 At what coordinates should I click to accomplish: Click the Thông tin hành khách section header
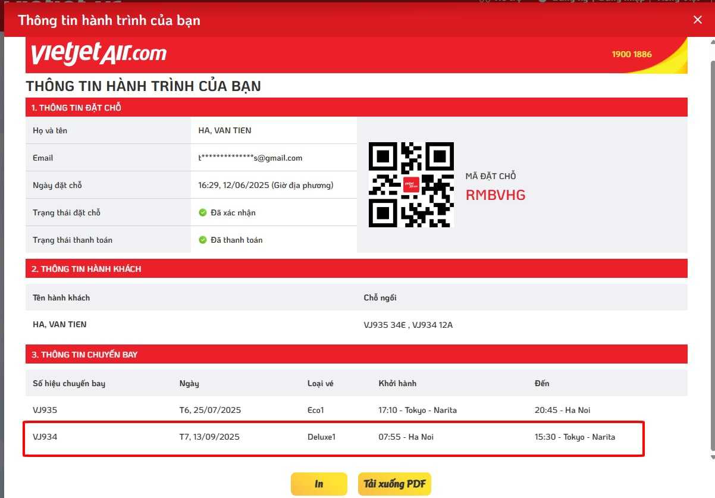click(x=356, y=269)
